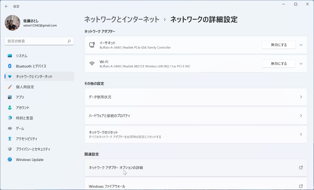Click the Windows Update sidebar icon

(10, 160)
